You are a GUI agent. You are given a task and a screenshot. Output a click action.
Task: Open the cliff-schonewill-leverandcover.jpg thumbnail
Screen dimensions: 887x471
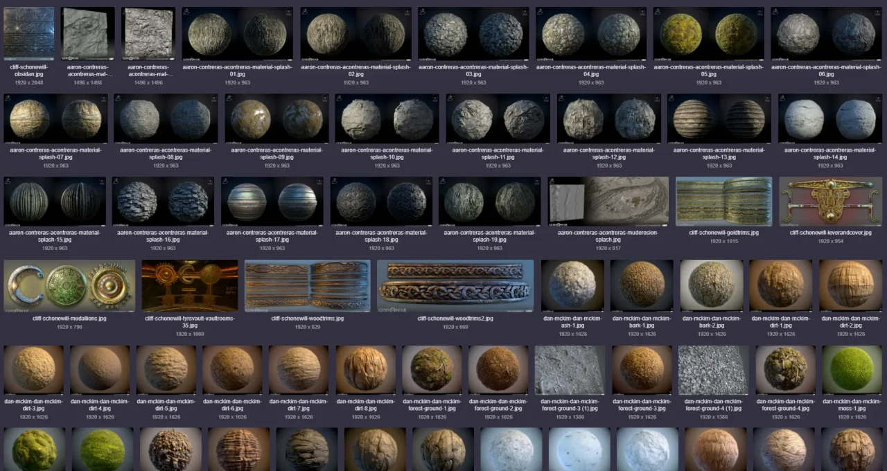pos(831,201)
